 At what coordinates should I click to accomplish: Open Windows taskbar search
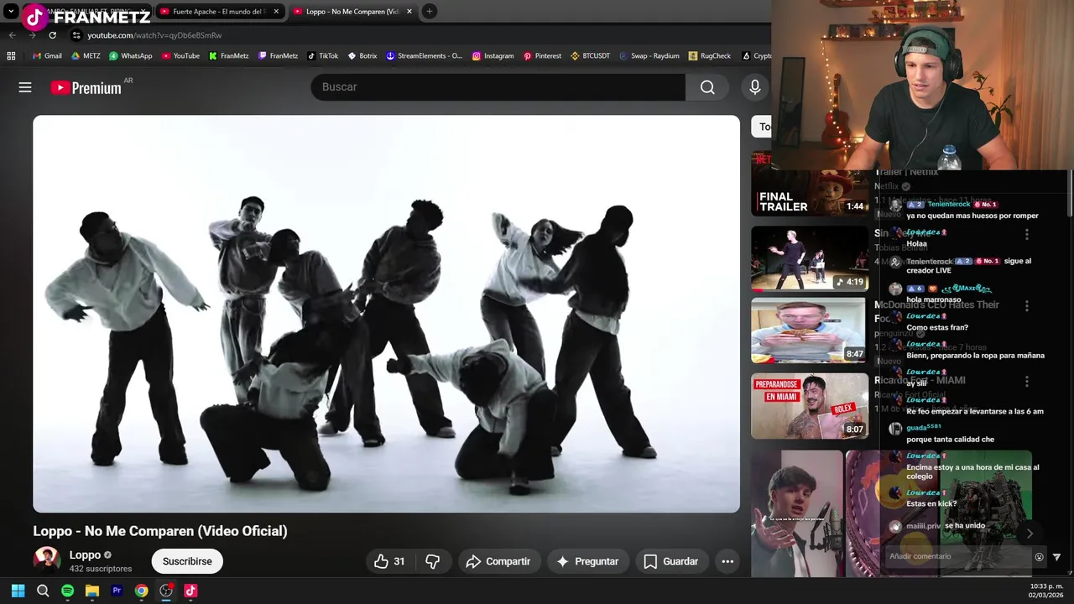point(43,591)
